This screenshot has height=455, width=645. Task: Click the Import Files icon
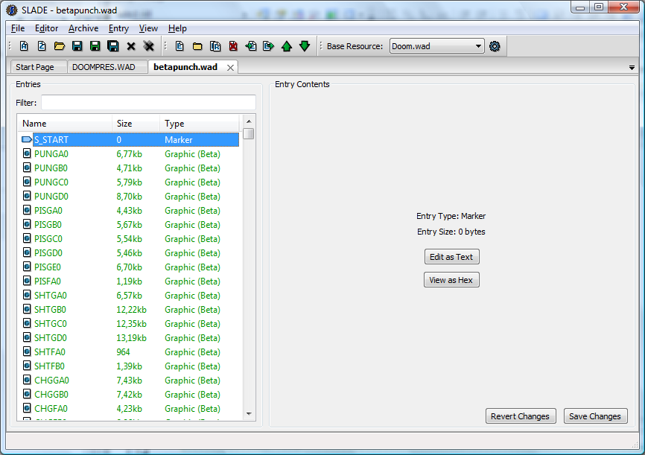click(215, 46)
